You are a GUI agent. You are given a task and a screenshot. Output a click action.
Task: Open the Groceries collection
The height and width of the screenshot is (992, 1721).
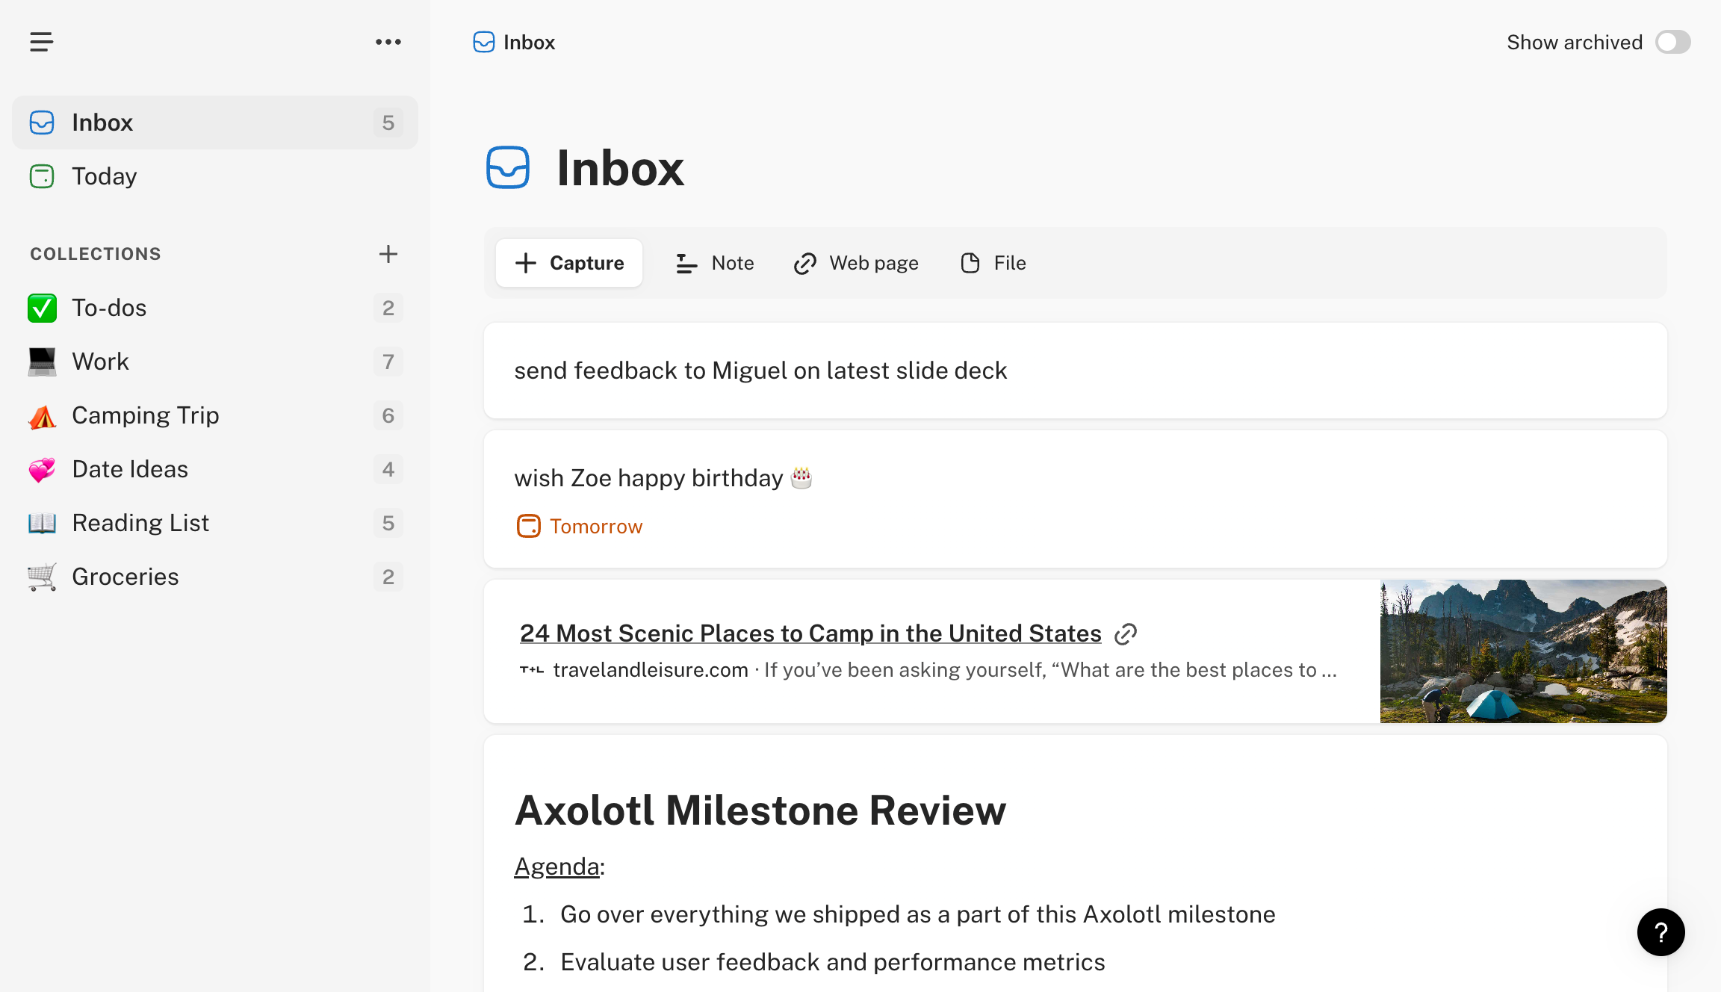pos(125,577)
